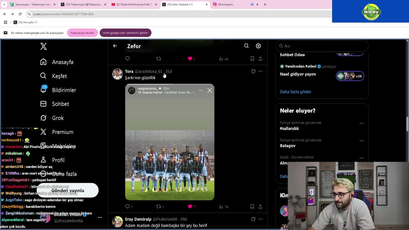The height and width of the screenshot is (230, 409).
Task: Open story three-dot menu in image
Action: click(200, 90)
